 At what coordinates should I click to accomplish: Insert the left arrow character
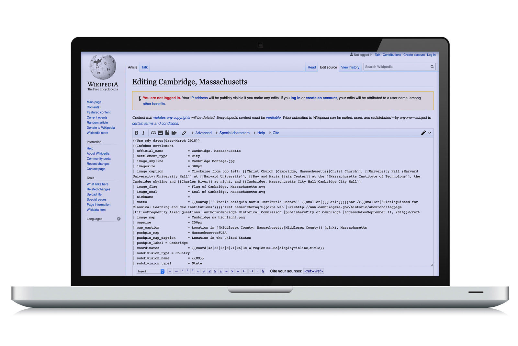pyautogui.click(x=244, y=271)
